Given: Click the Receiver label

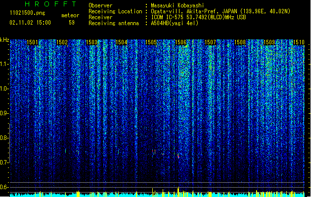Looking at the screenshot, I should tap(100, 17).
